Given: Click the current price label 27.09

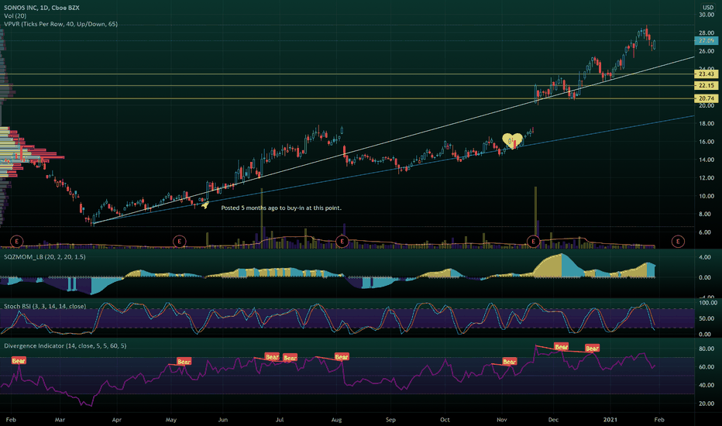Looking at the screenshot, I should 706,40.
